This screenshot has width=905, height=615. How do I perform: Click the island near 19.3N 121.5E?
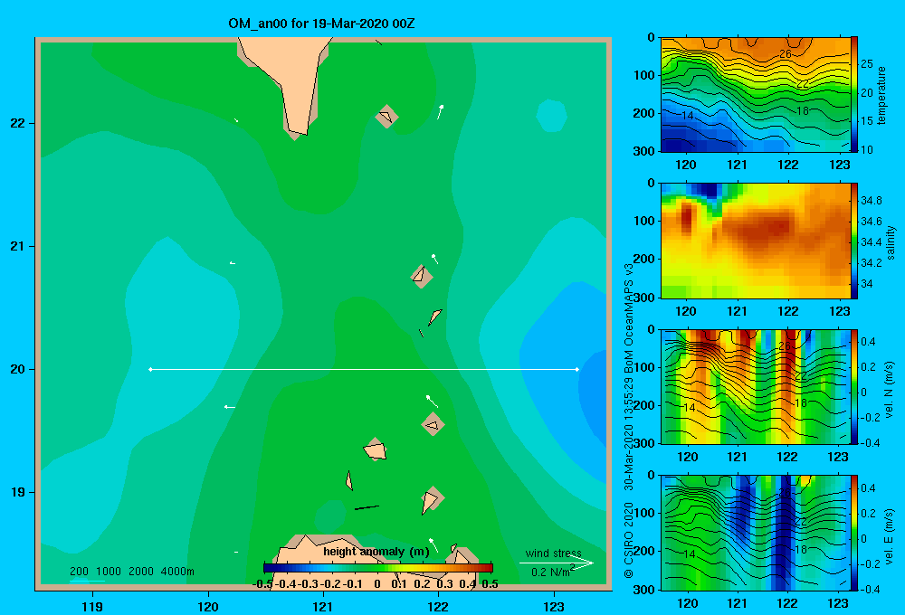point(376,449)
